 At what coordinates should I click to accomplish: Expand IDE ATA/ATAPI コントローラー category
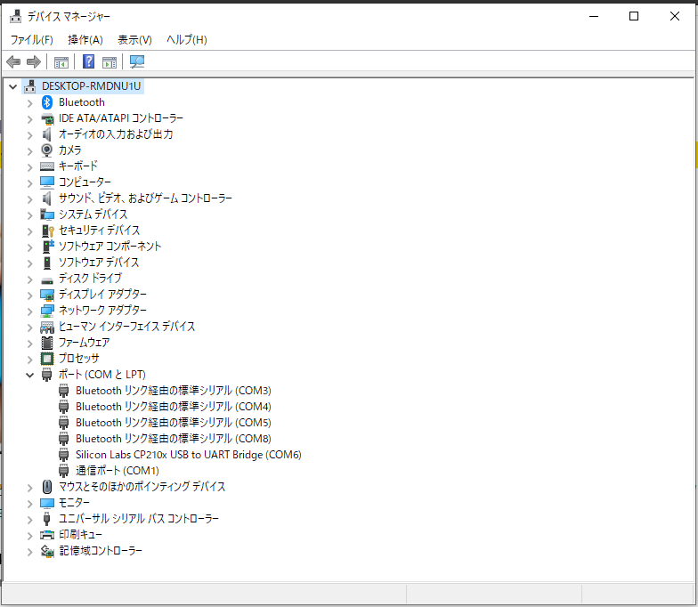coord(30,119)
